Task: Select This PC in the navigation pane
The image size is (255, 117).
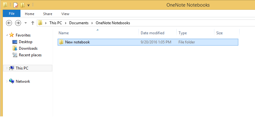Action: pos(22,68)
